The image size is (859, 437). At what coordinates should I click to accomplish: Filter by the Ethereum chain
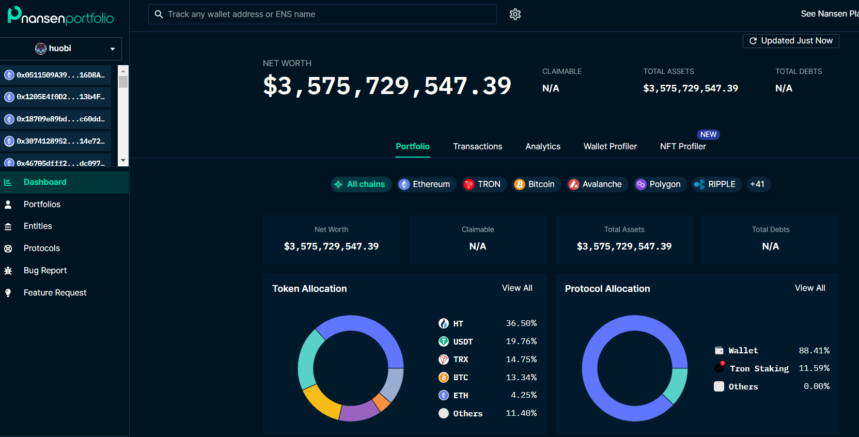(x=426, y=184)
